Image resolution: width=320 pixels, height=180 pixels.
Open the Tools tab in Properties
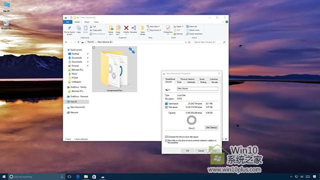tap(179, 82)
